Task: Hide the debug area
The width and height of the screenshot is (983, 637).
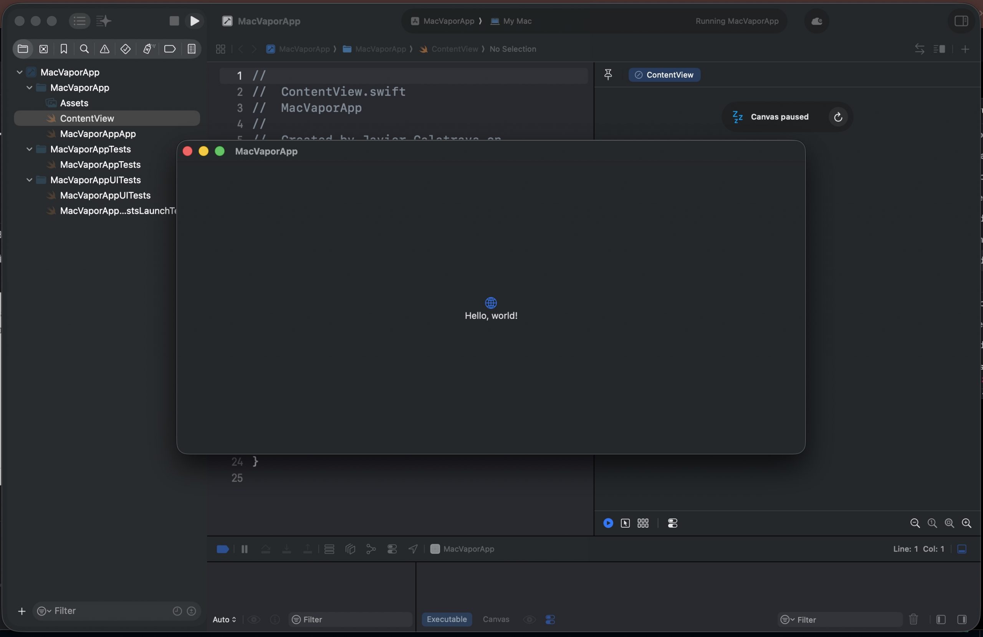Action: point(962,549)
